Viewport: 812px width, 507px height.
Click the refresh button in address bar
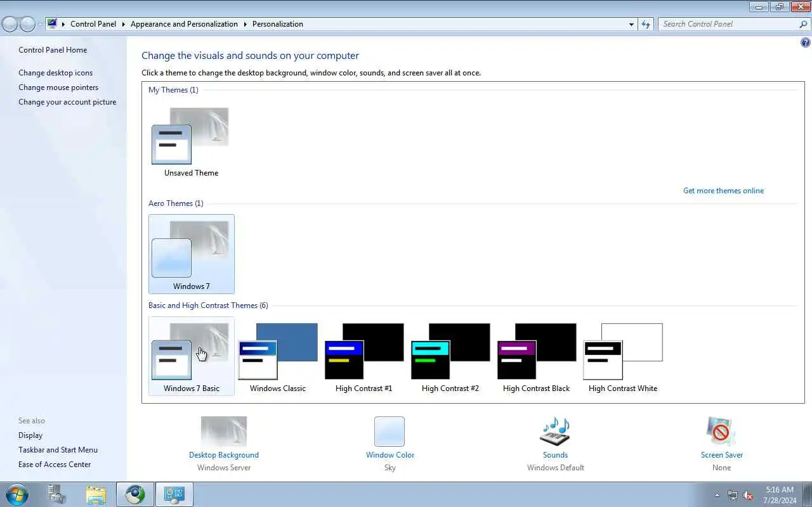[x=646, y=24]
